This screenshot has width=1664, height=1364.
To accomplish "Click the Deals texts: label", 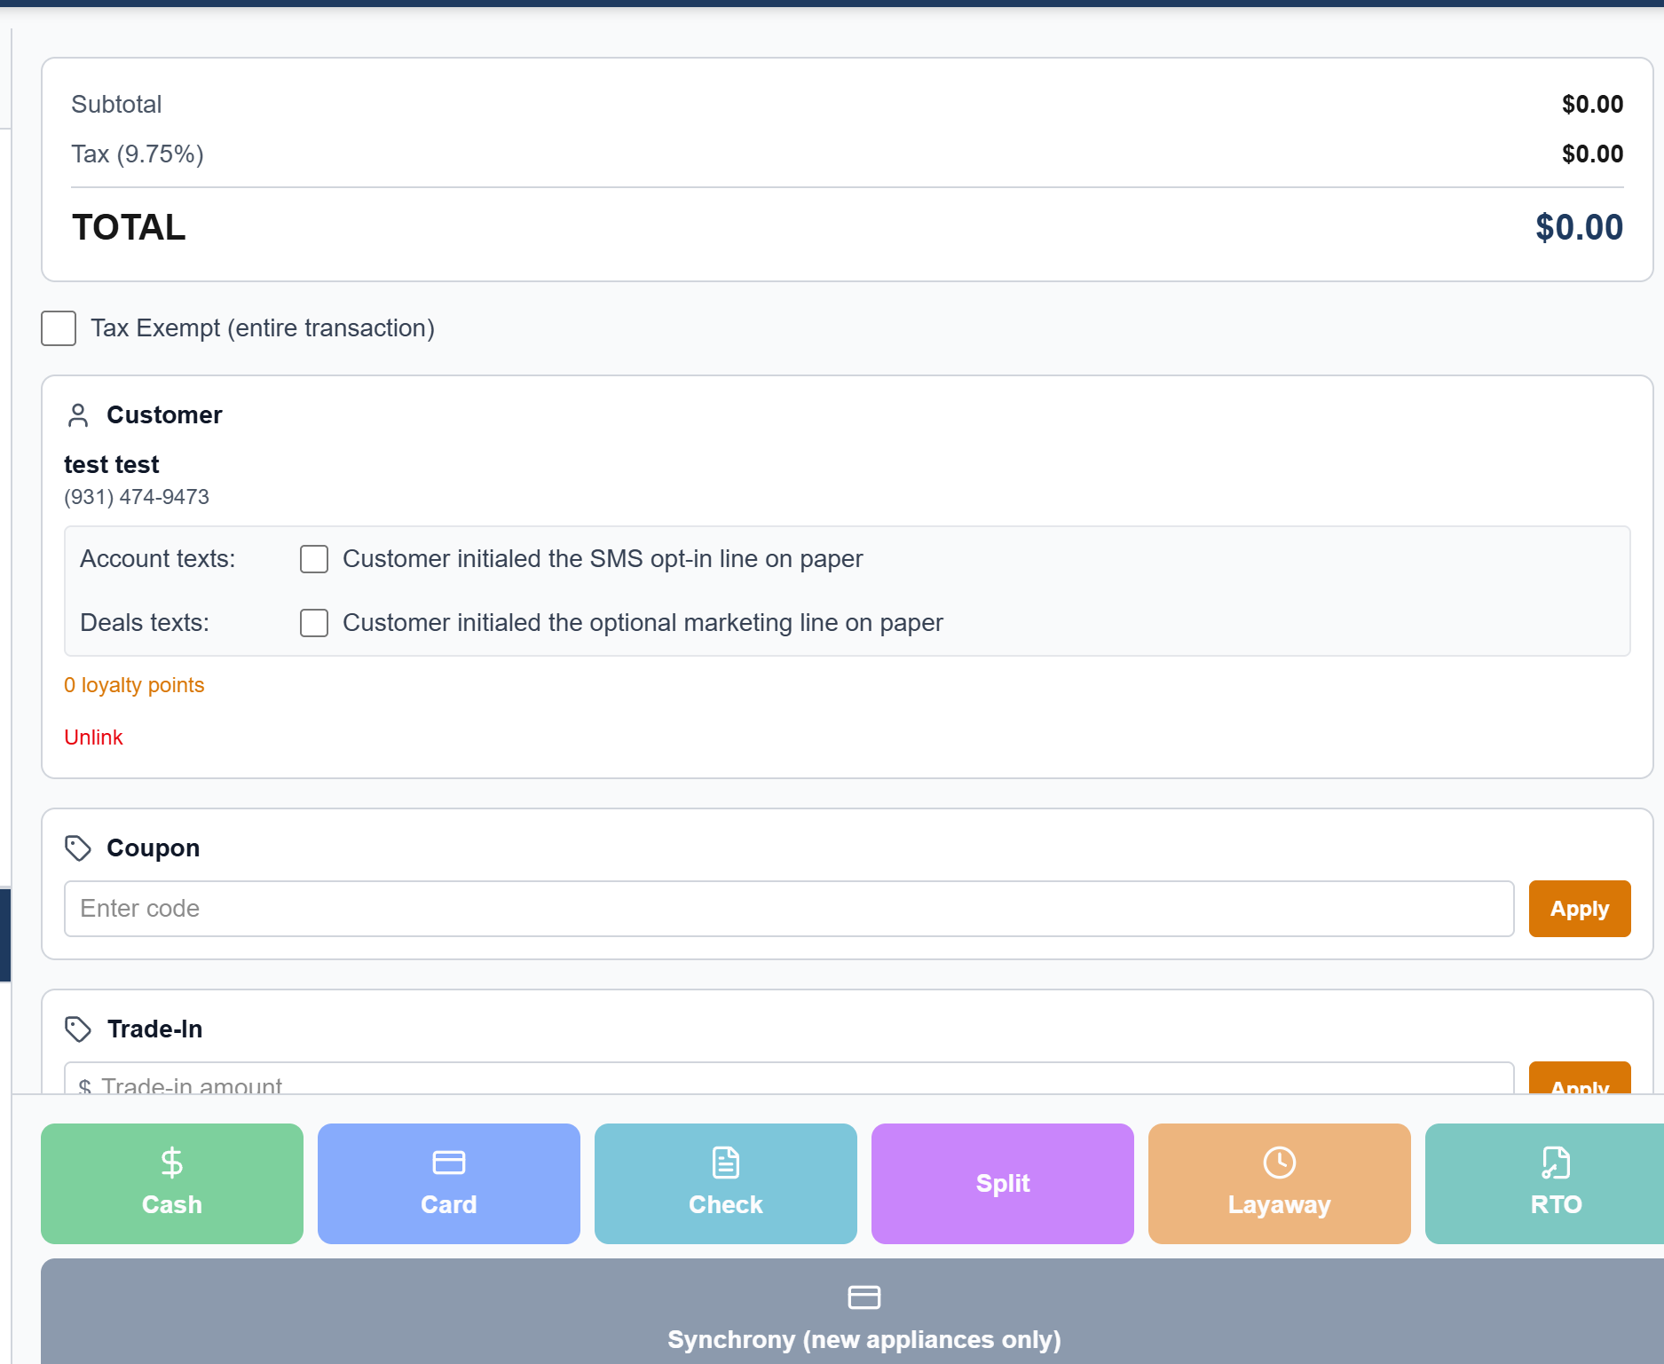I will pyautogui.click(x=145, y=623).
